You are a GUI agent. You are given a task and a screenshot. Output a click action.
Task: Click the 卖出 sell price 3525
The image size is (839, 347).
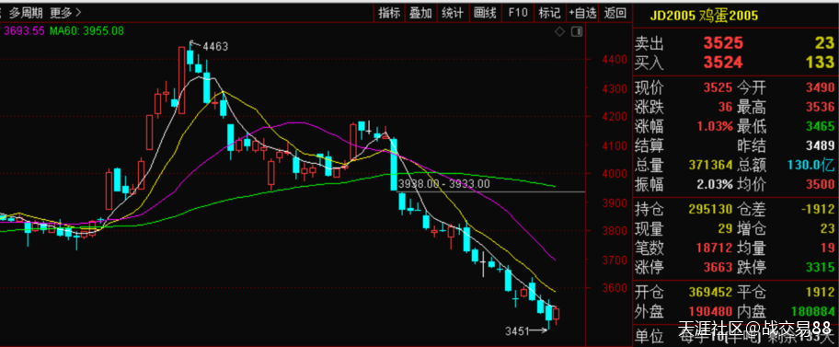pos(723,43)
